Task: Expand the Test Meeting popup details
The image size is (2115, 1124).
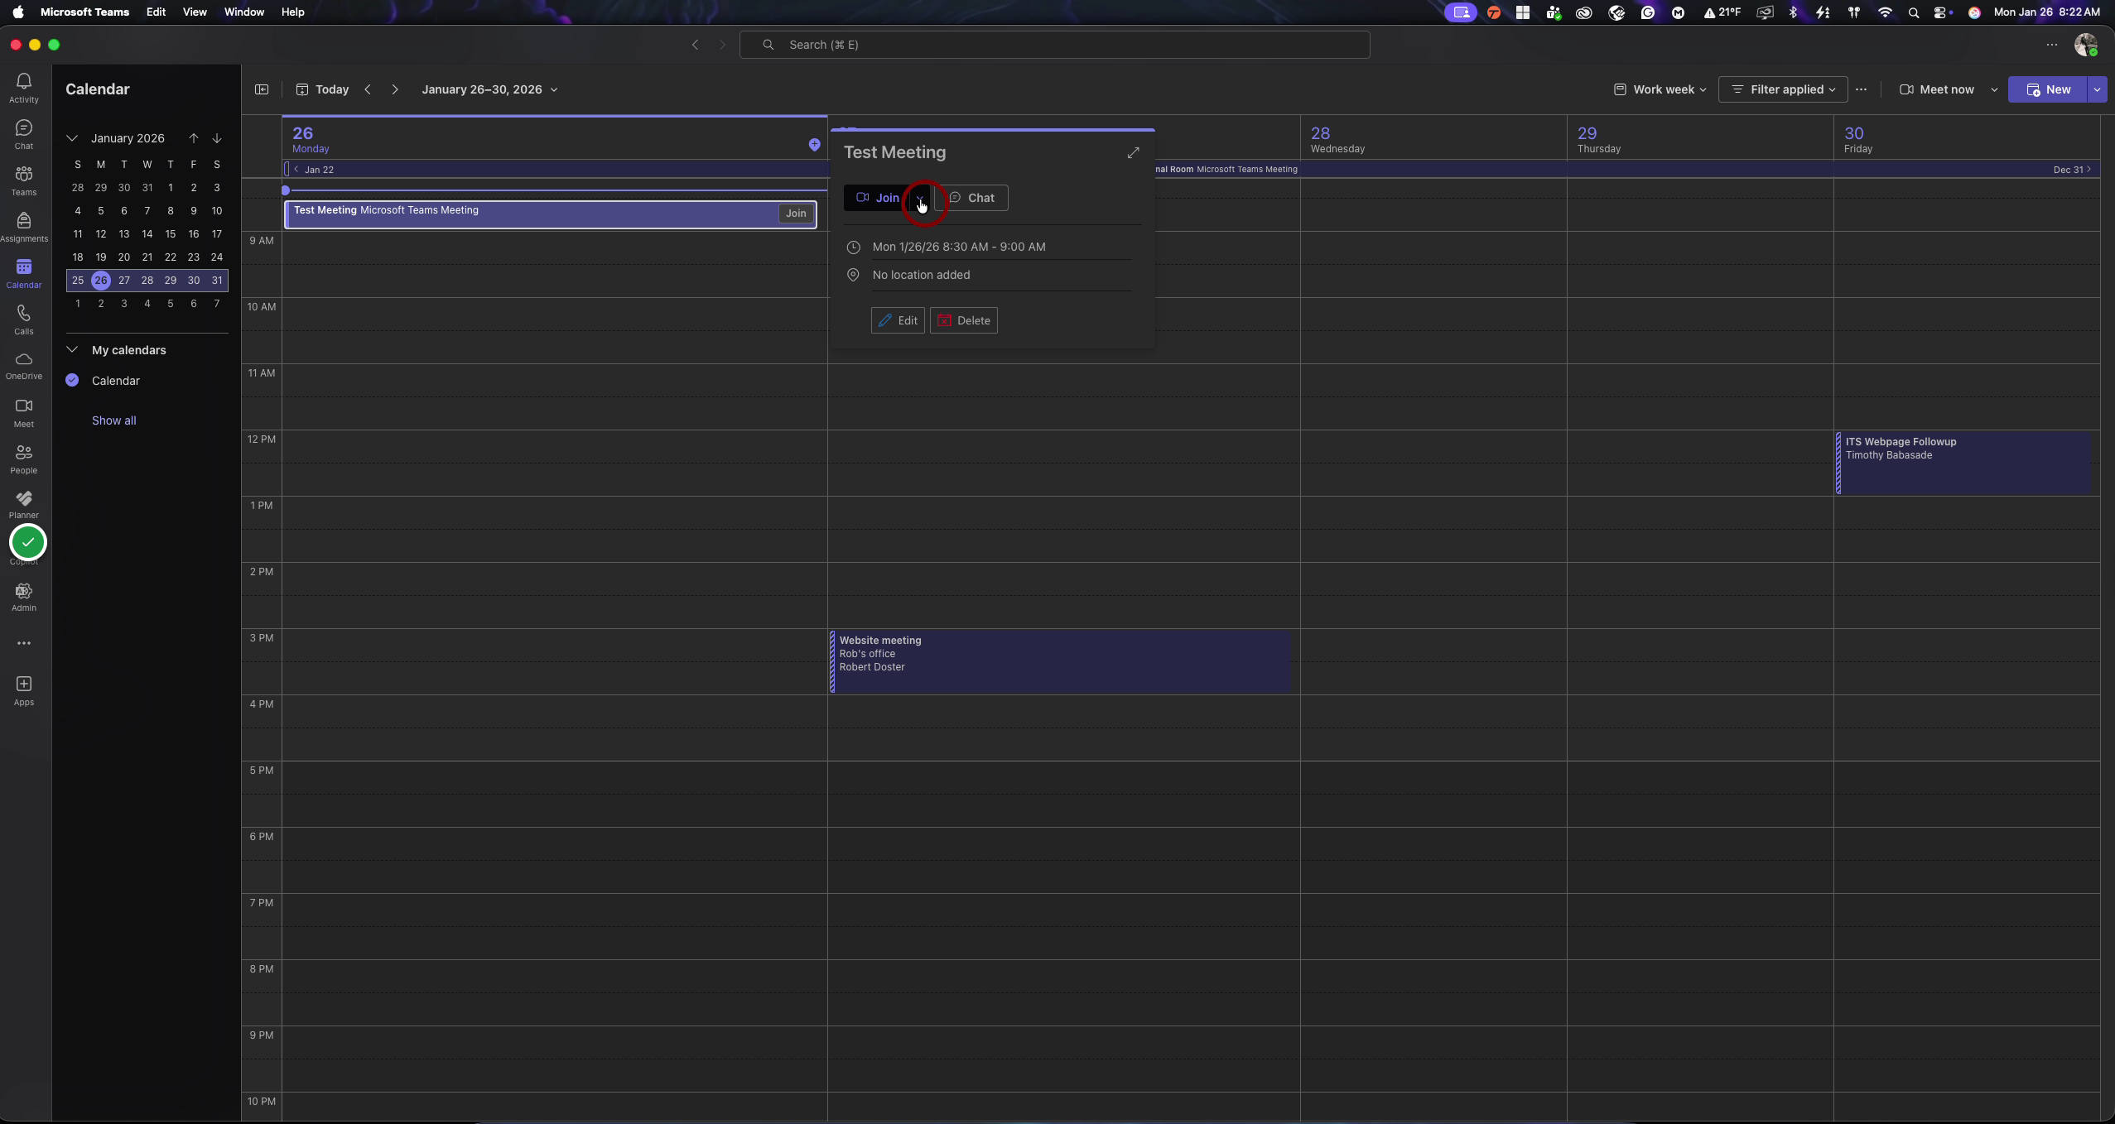Action: click(1133, 153)
